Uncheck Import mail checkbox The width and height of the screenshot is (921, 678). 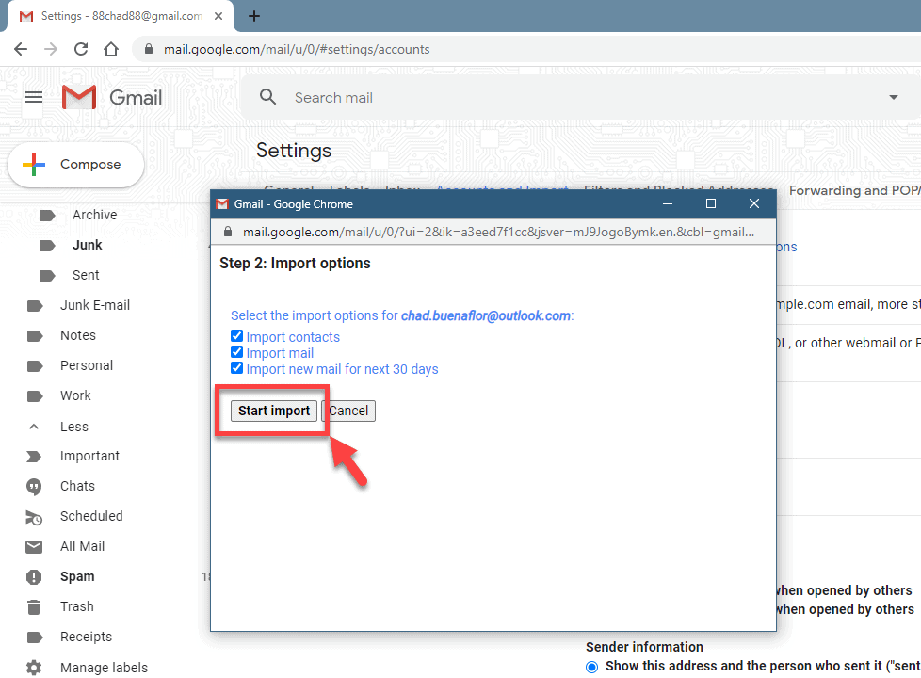point(236,352)
